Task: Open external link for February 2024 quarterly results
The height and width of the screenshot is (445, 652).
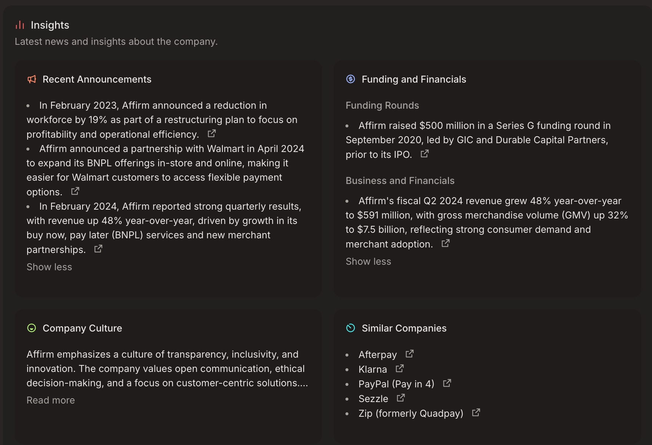Action: (98, 249)
